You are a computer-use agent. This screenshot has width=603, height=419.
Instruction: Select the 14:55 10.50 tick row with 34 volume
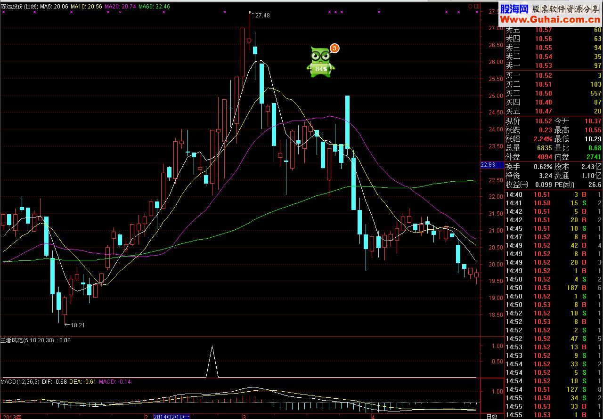pos(554,398)
